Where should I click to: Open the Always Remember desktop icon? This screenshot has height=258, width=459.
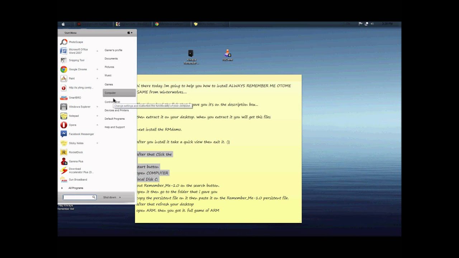pos(191,57)
